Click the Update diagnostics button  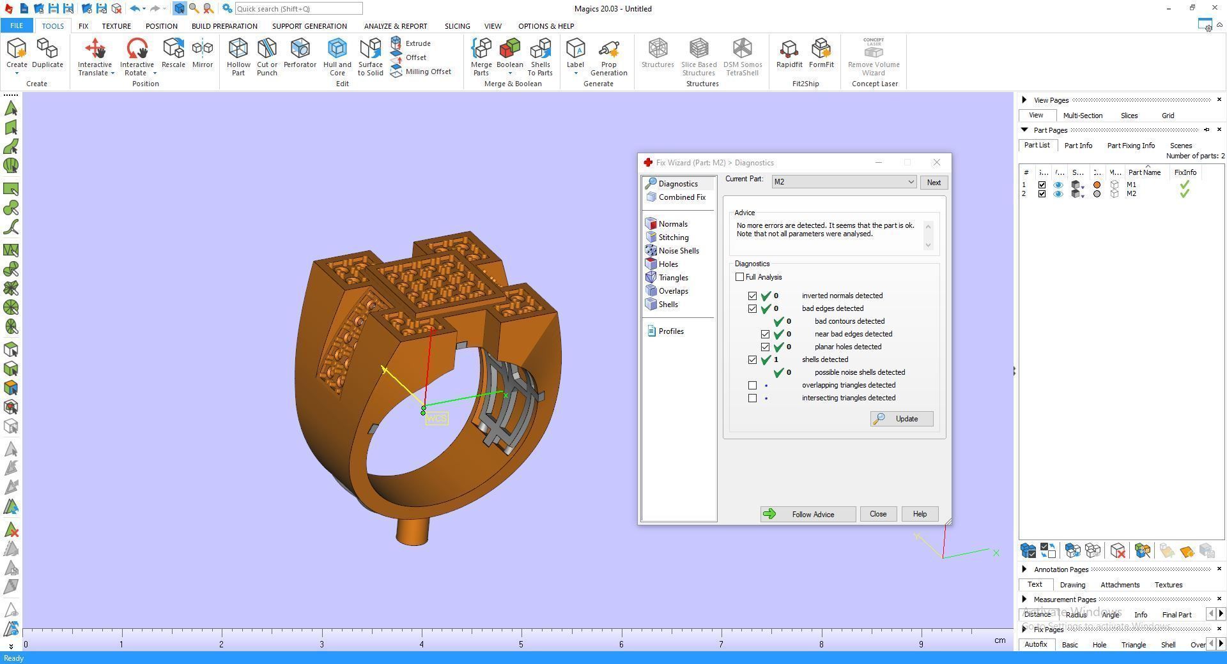point(902,419)
